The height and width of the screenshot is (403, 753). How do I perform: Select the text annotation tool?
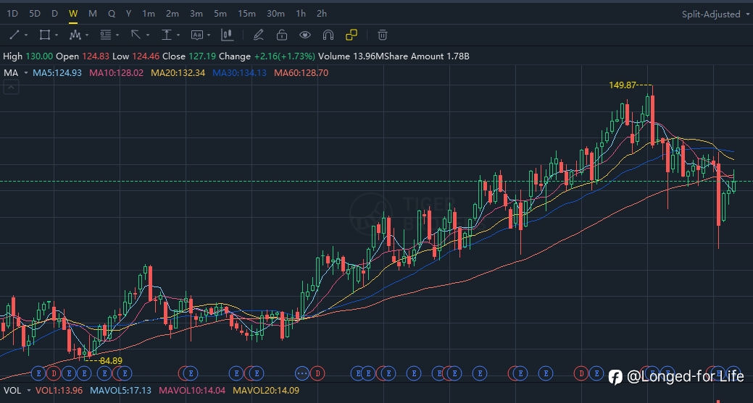tap(197, 35)
